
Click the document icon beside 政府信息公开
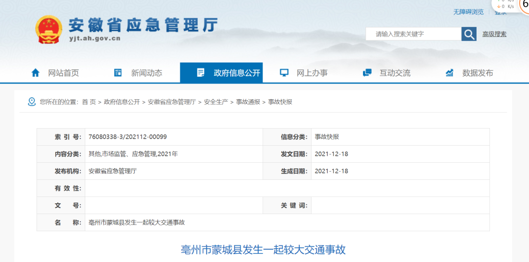click(201, 73)
